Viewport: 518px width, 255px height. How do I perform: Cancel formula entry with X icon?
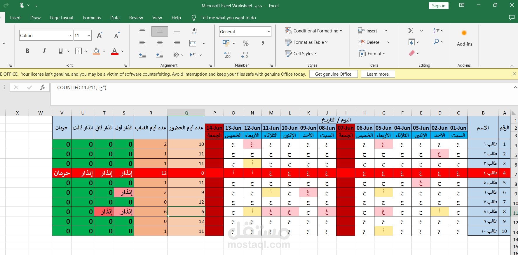(x=16, y=87)
